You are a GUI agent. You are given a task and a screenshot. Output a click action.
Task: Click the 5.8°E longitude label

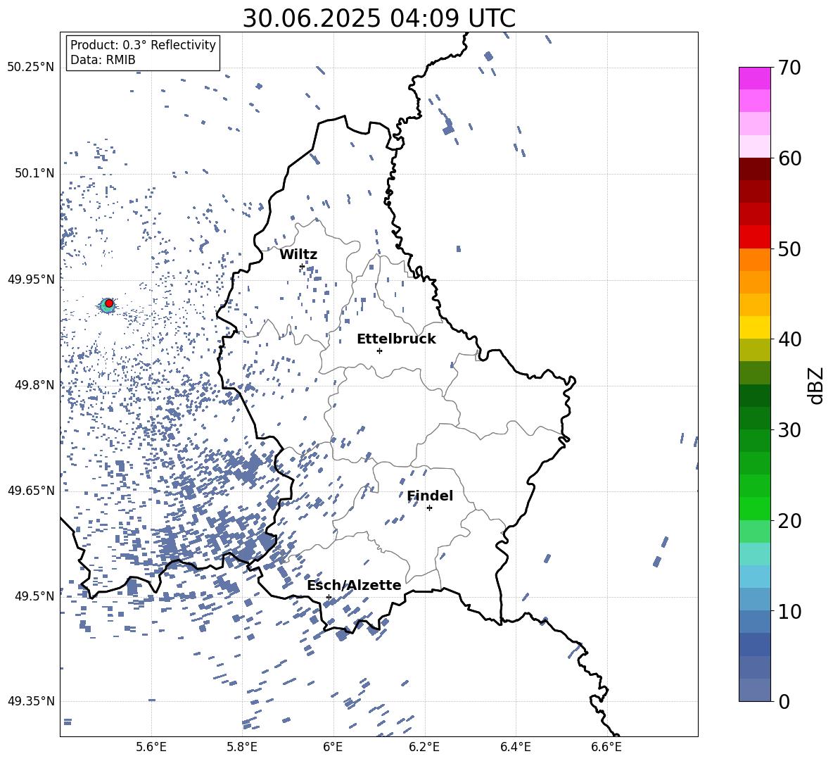(x=242, y=747)
